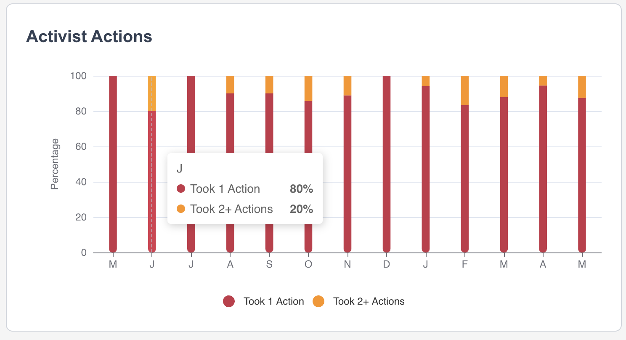Click the 80% value in the tooltip
The image size is (626, 340).
[x=301, y=189]
